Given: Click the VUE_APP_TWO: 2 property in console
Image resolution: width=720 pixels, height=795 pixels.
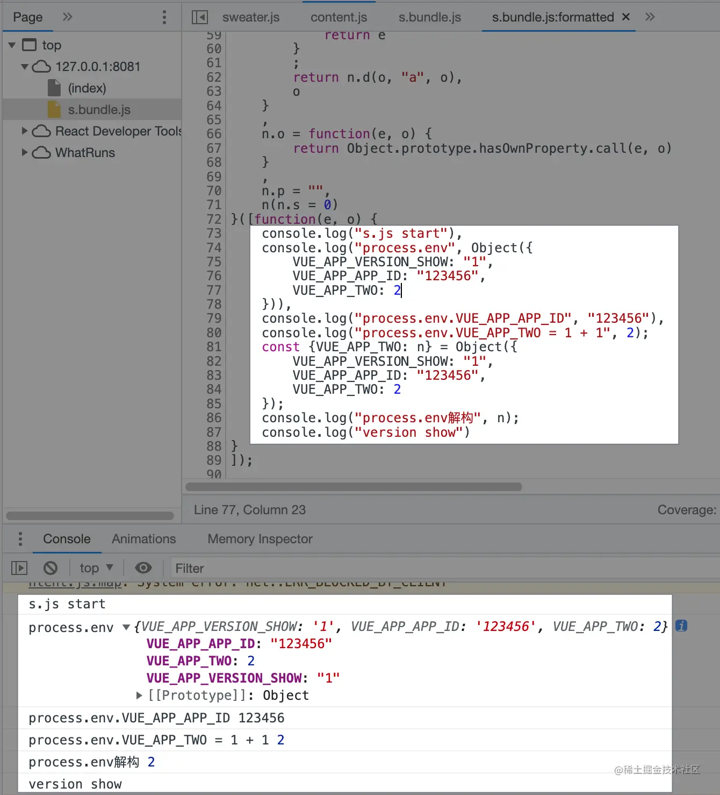Looking at the screenshot, I should [x=200, y=661].
